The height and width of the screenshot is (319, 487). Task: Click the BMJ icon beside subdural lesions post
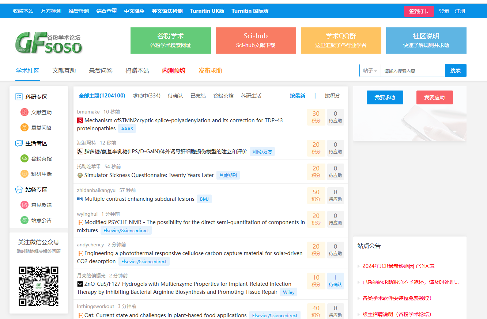click(x=80, y=199)
